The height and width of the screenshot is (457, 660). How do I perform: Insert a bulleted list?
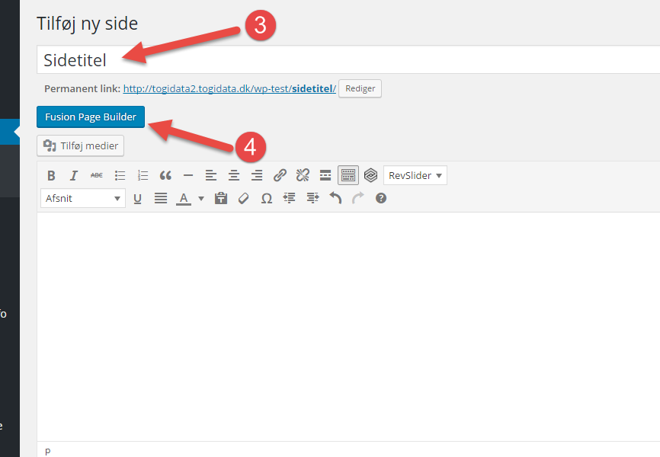click(x=120, y=175)
